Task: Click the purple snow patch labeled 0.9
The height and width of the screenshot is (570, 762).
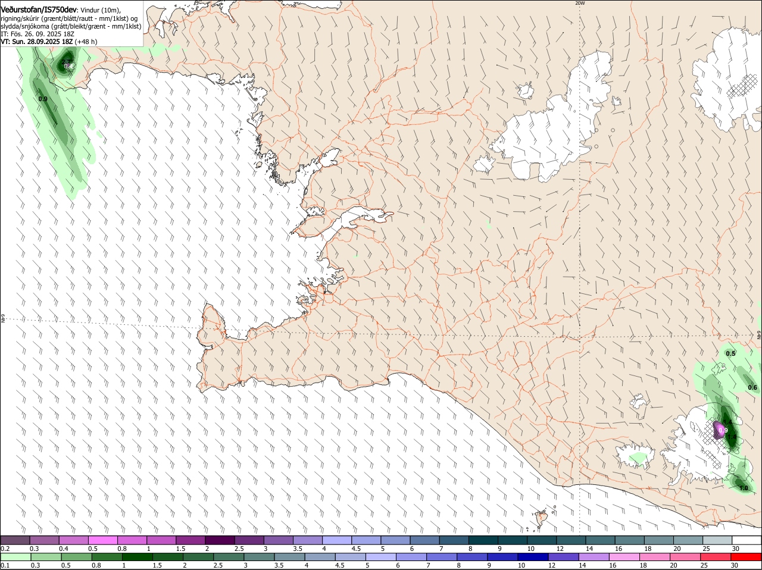Action: pyautogui.click(x=720, y=430)
